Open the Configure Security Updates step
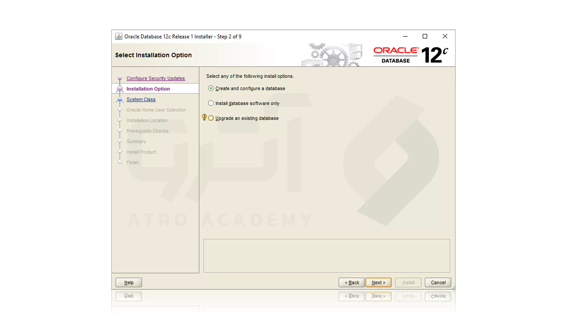 156,78
